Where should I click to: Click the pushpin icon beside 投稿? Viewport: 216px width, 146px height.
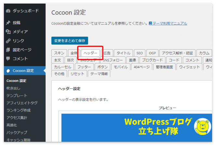pos(8,23)
